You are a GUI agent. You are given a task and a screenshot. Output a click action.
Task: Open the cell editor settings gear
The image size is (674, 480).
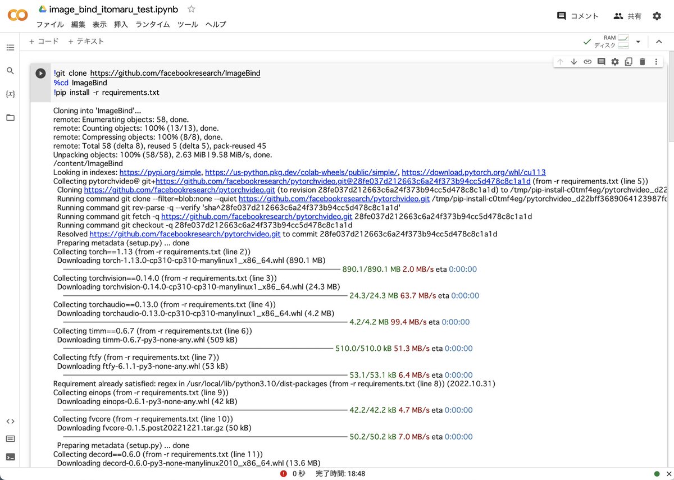tap(615, 62)
